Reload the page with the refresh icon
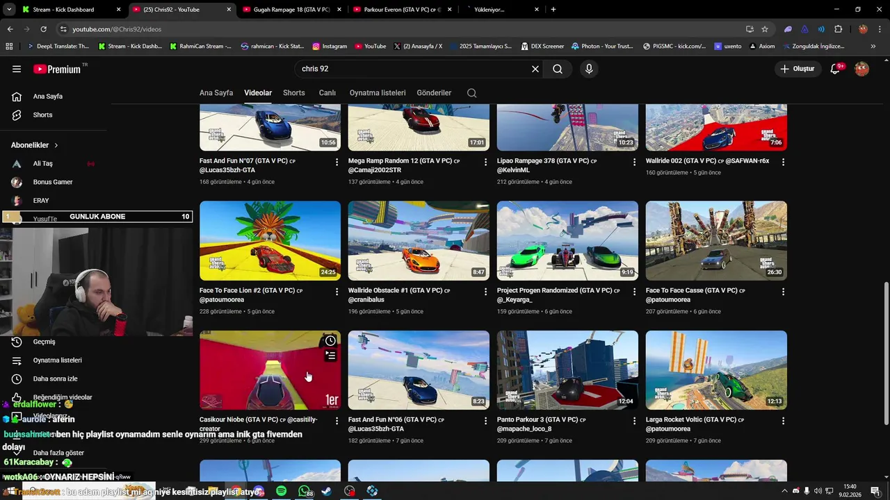 click(43, 29)
